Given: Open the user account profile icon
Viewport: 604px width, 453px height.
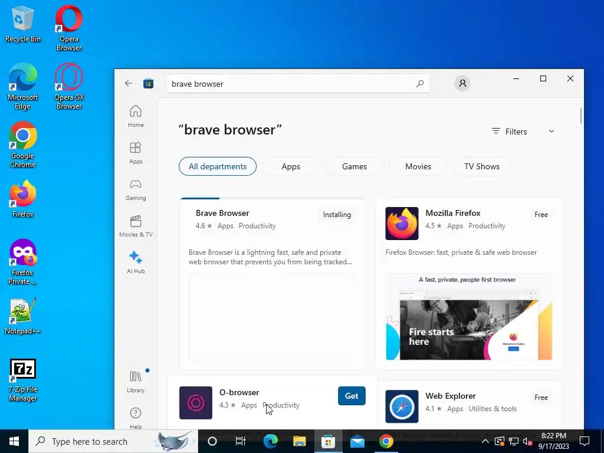Looking at the screenshot, I should point(462,83).
